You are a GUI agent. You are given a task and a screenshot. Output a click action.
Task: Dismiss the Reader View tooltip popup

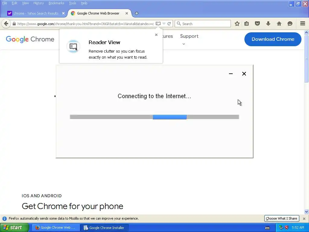click(x=156, y=35)
